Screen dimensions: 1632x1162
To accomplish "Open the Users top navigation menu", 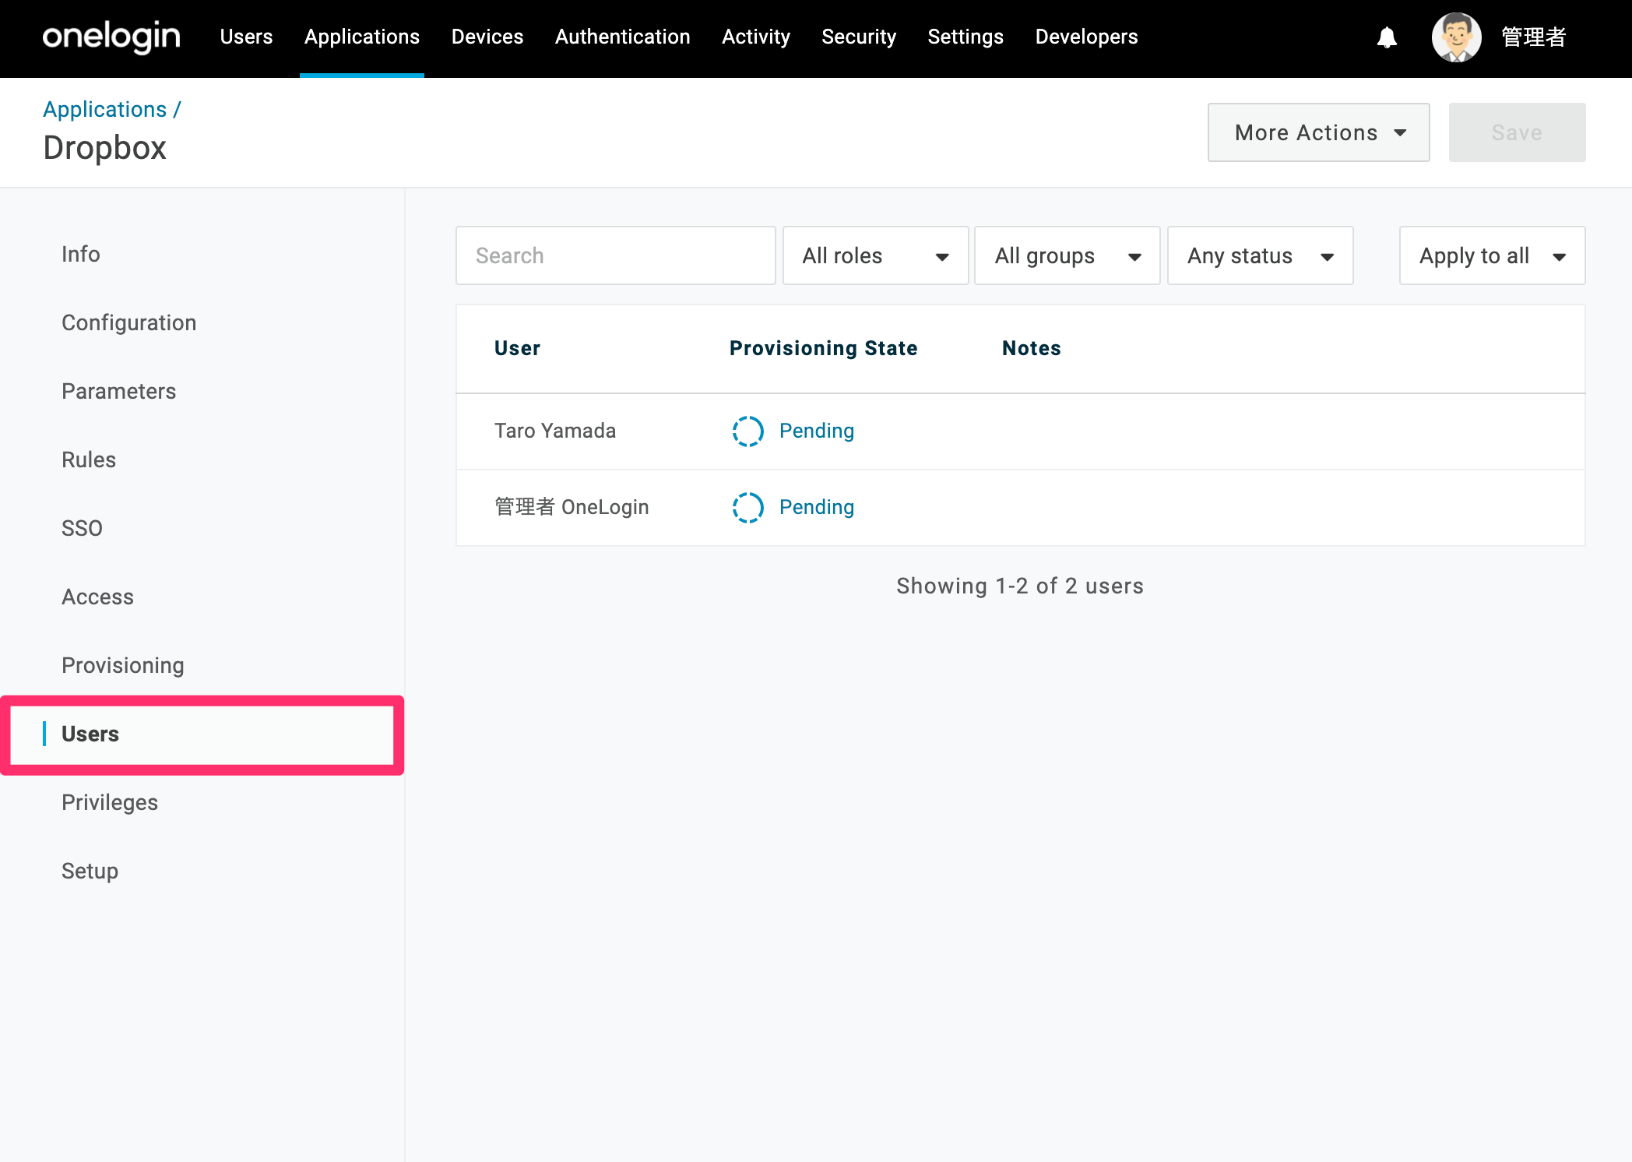I will 246,37.
